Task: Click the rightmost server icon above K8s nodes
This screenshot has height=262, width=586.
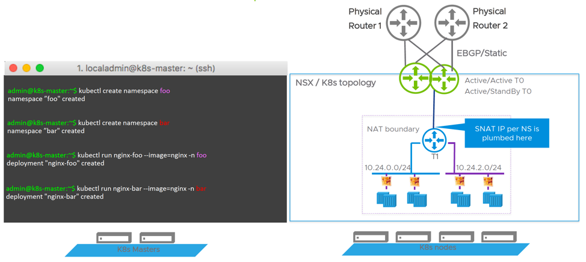Action: (499, 237)
